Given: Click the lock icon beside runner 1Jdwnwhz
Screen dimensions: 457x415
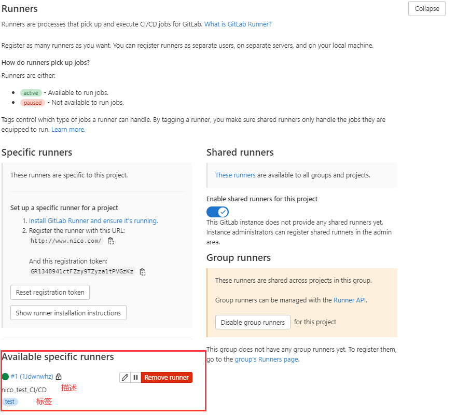Looking at the screenshot, I should click(59, 377).
